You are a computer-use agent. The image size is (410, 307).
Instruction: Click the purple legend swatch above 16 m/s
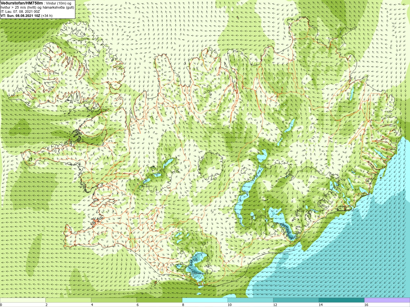(x=387, y=300)
